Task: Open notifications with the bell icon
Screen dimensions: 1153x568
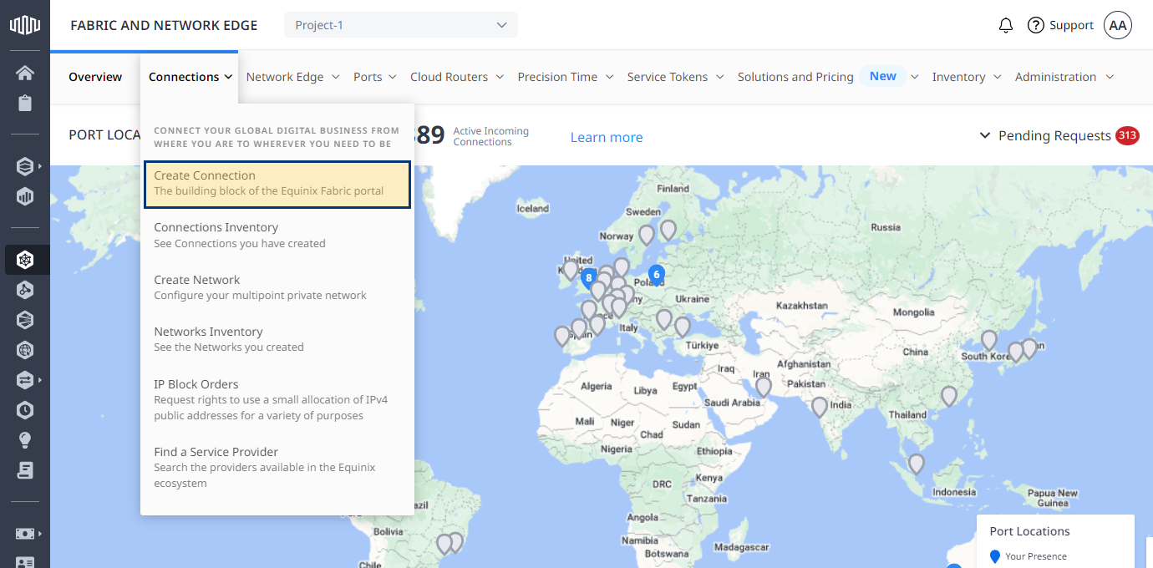Action: [1006, 25]
